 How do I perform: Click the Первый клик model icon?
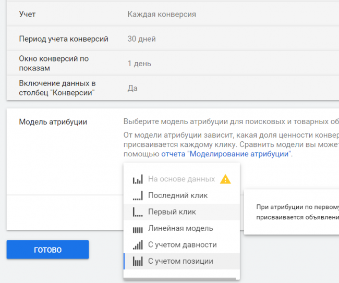point(138,212)
